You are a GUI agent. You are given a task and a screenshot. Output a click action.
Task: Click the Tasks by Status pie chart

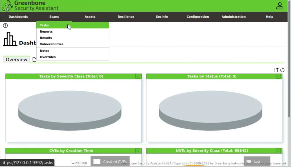coord(210,111)
